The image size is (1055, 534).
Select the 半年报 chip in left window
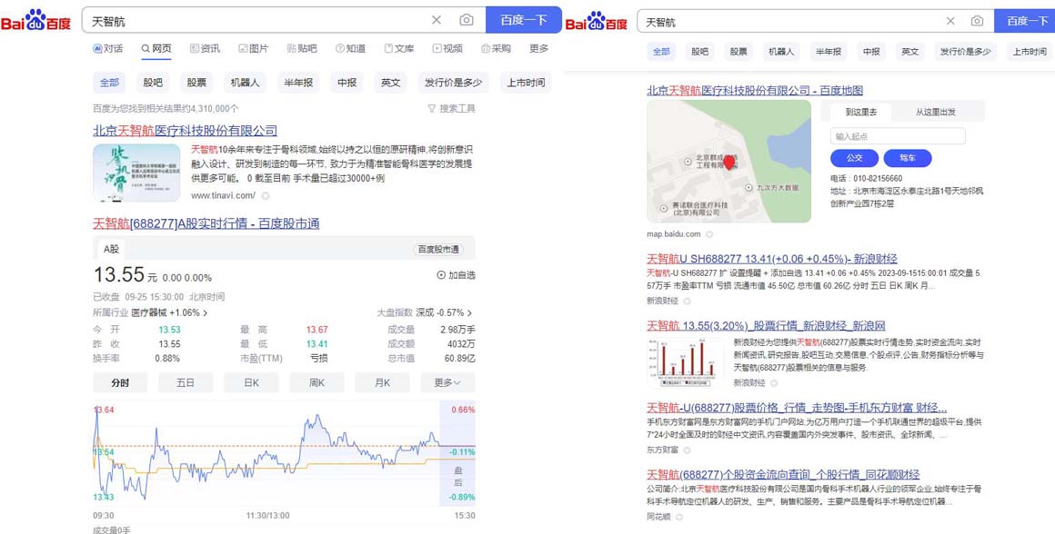298,83
